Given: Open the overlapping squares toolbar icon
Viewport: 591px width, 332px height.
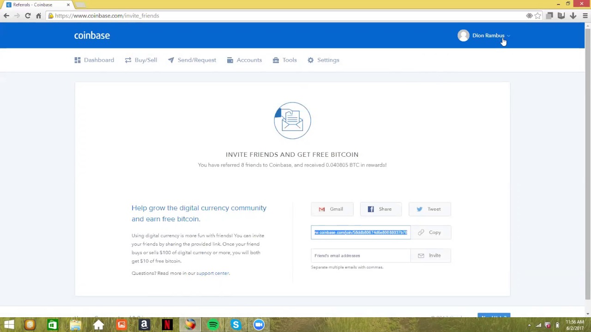Looking at the screenshot, I should tap(549, 16).
